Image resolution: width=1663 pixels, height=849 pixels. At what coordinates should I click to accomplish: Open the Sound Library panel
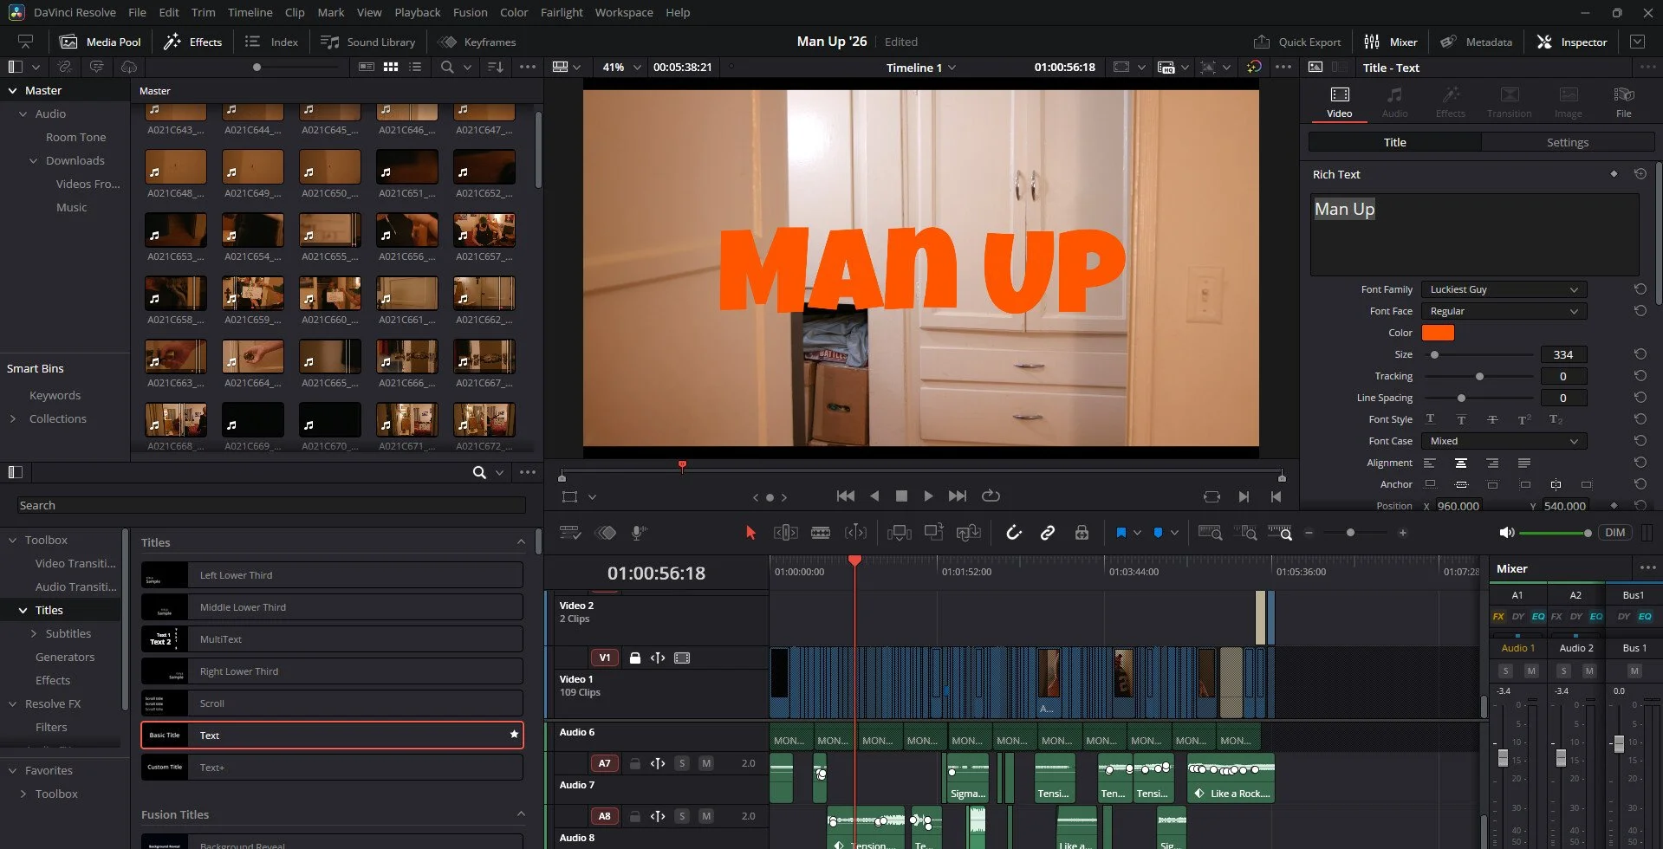[368, 42]
